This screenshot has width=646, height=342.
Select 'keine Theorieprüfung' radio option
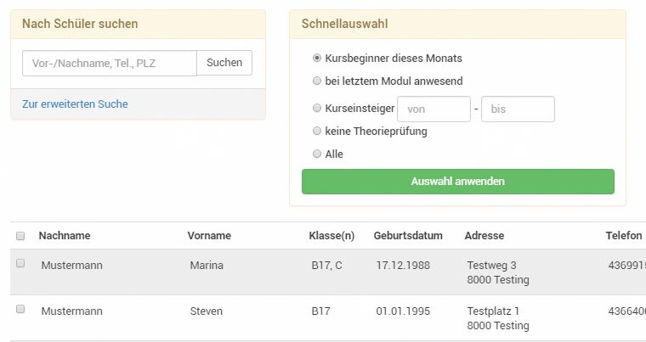(x=317, y=131)
